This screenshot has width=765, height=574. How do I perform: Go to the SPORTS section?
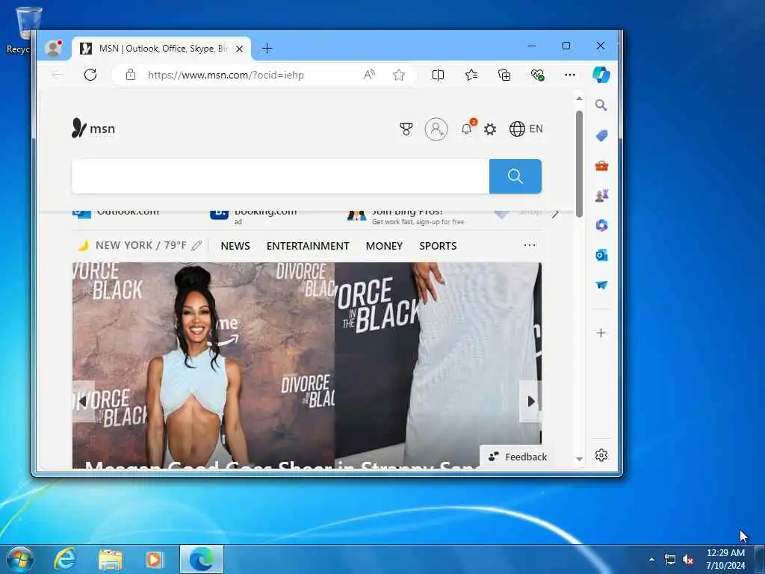438,246
